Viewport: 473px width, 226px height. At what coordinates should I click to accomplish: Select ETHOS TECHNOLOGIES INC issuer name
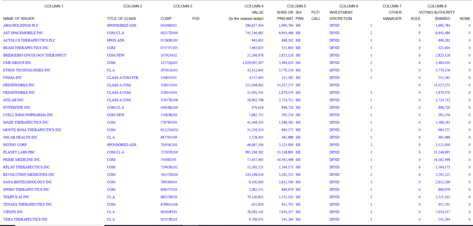(27, 70)
